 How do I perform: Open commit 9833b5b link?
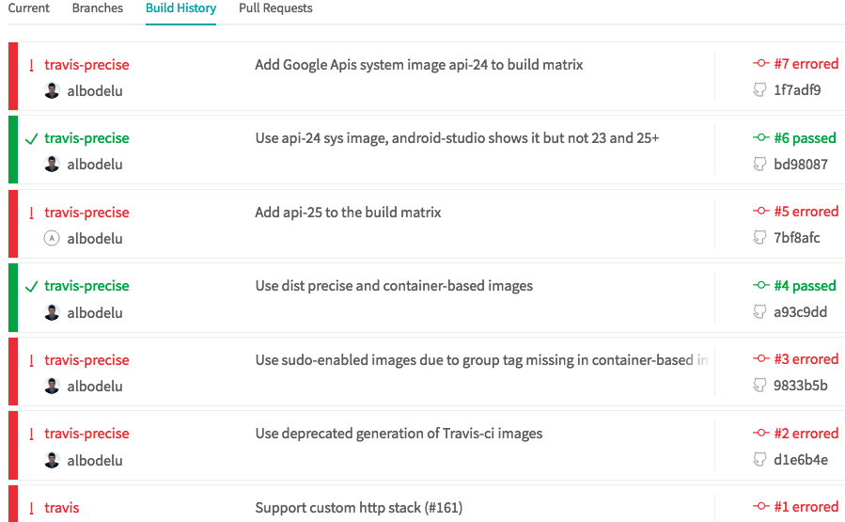coord(800,386)
